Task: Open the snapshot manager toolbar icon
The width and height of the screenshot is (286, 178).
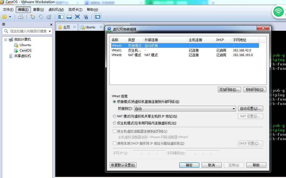Action: point(49,17)
